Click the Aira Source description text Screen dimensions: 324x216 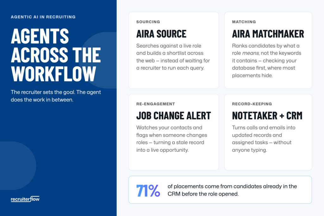tap(173, 57)
